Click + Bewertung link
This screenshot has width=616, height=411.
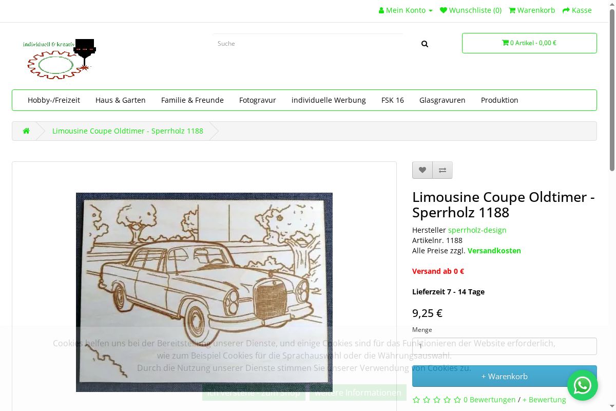tap(544, 400)
